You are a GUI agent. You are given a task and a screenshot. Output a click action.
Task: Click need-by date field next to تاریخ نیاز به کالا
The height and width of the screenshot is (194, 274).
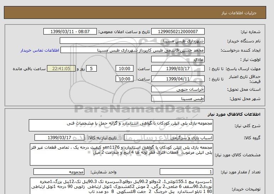[59, 137]
